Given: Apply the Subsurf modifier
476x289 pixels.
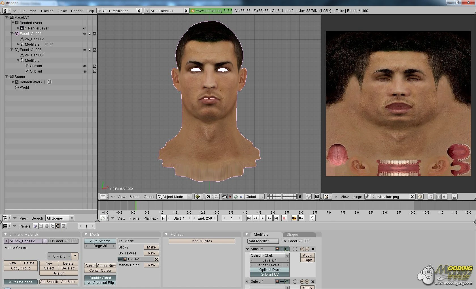Looking at the screenshot, I should [307, 255].
